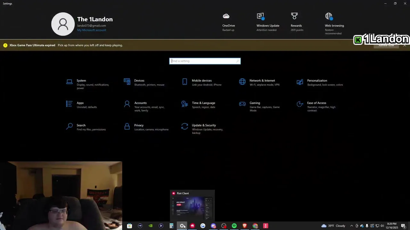The image size is (410, 230).
Task: View Rewards 2611 points
Action: click(297, 22)
